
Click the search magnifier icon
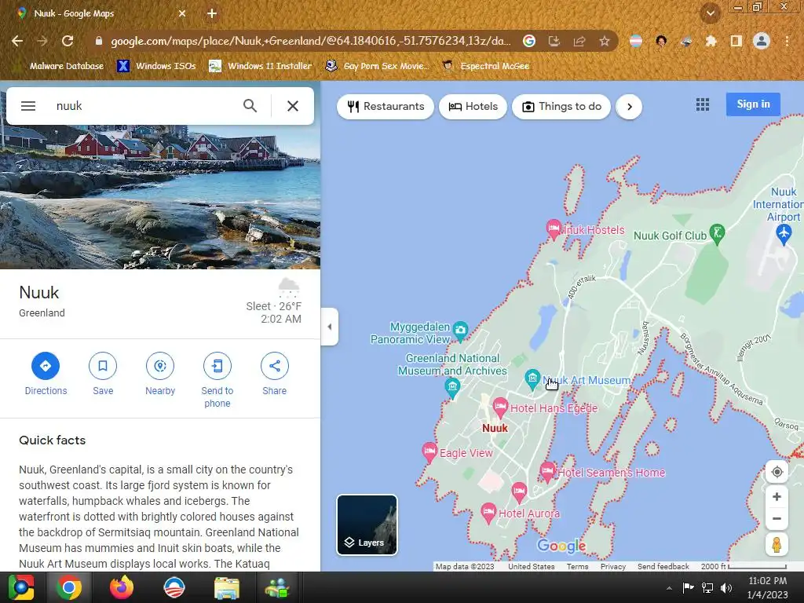point(250,106)
